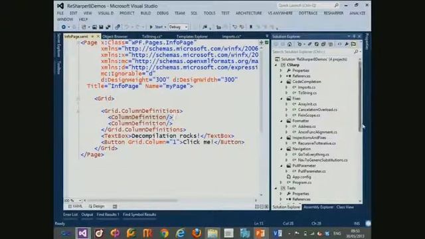Click the Start debugging play button

151,27
